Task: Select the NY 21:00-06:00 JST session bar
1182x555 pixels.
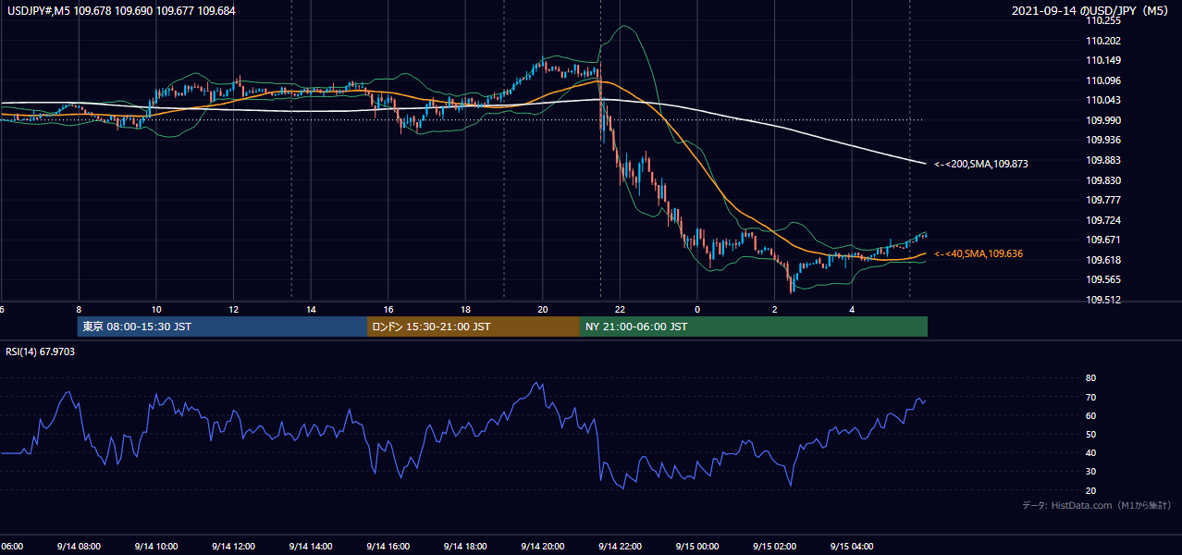Action: pyautogui.click(x=754, y=327)
